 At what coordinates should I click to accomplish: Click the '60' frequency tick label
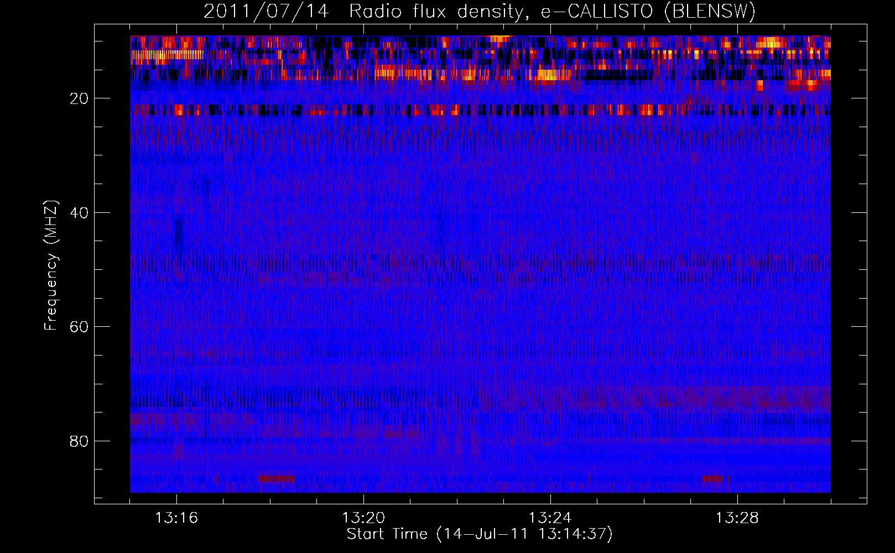(79, 327)
